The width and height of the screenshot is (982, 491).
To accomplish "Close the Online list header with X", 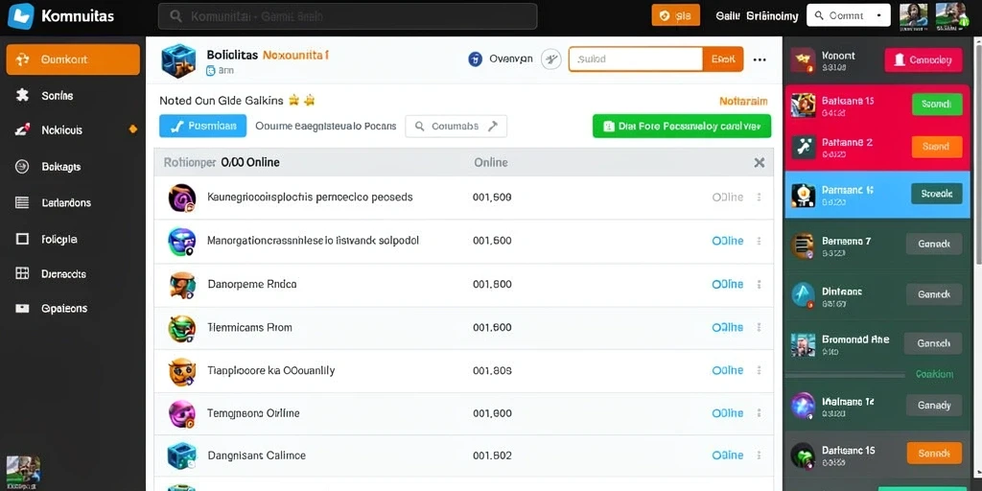I will (760, 163).
